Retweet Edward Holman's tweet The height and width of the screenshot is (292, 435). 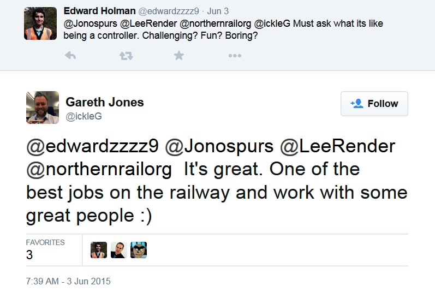[126, 56]
